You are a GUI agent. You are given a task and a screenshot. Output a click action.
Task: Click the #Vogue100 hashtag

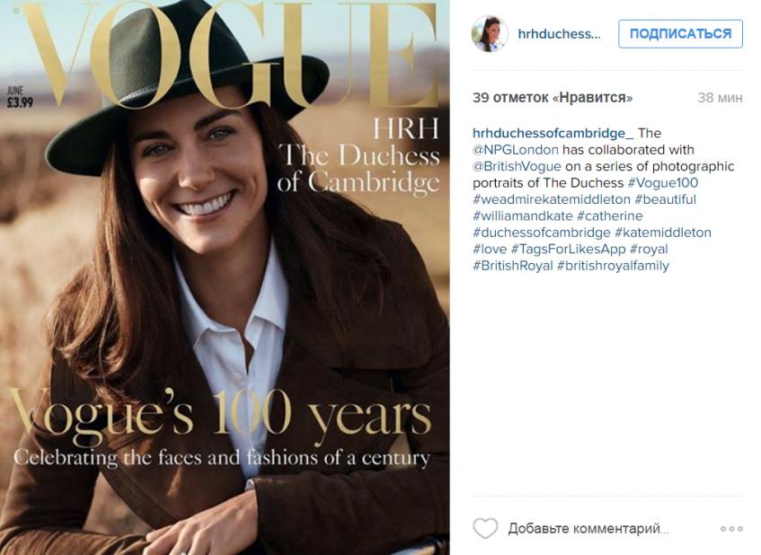(663, 183)
